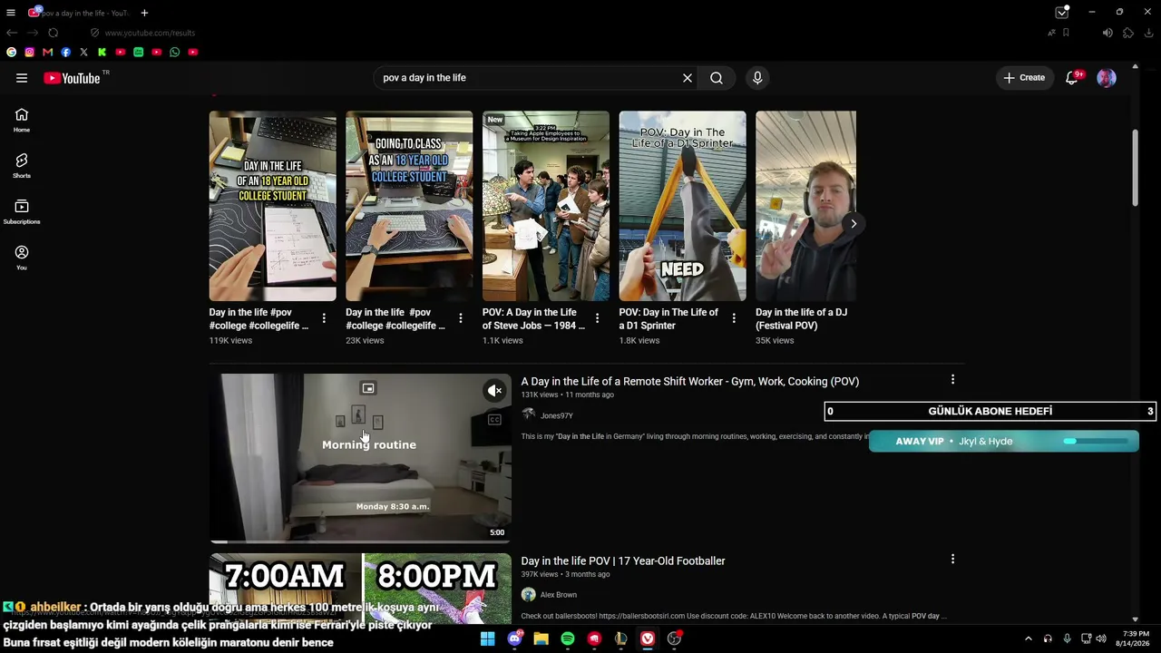Visit the Alex Brown channel
This screenshot has height=653, width=1161.
(x=559, y=595)
